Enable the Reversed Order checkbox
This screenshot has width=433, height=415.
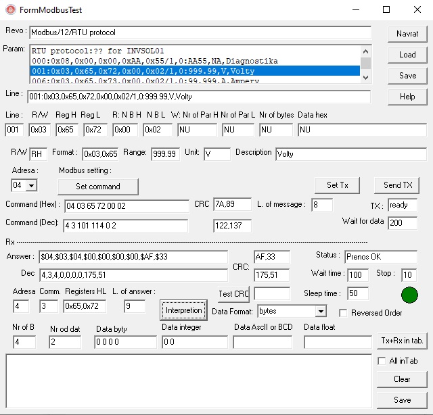[x=343, y=313]
